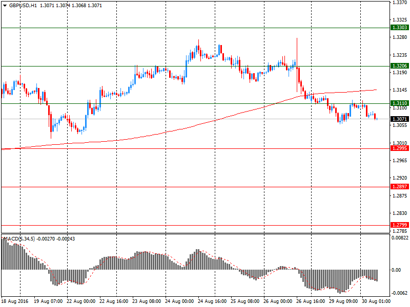Click the MACD zero level 0.00 label

[396, 270]
